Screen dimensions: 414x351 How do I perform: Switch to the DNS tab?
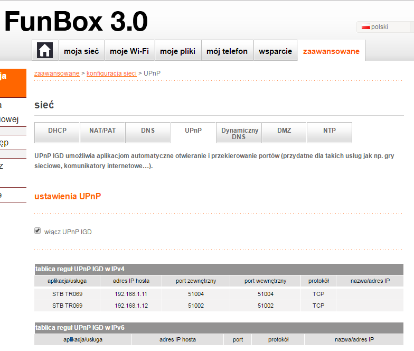pos(148,132)
